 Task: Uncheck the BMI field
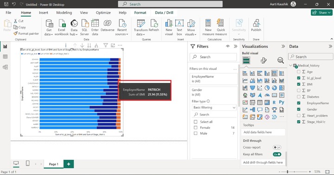[x=299, y=84]
